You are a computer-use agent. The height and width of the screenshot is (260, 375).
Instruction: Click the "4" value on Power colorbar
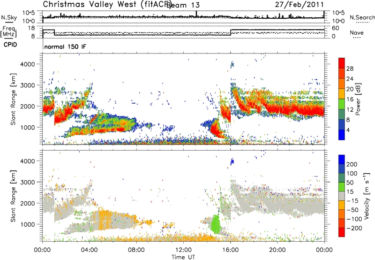pyautogui.click(x=348, y=130)
